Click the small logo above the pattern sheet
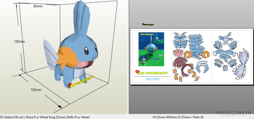Image resolution: width=254 pixels, height=119 pixels. pyautogui.click(x=148, y=25)
